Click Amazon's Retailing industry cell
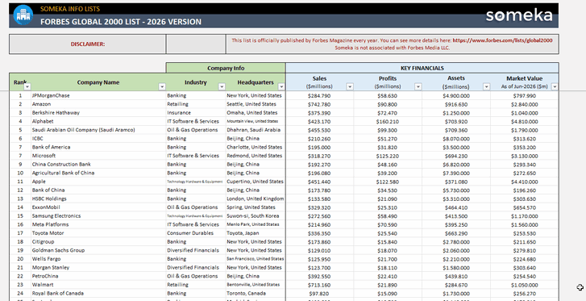586x301 pixels. [x=196, y=104]
